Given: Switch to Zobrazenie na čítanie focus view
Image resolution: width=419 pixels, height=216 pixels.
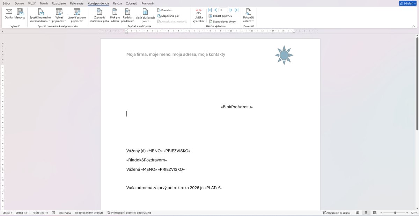Looking at the screenshot, I should pyautogui.click(x=336, y=213).
